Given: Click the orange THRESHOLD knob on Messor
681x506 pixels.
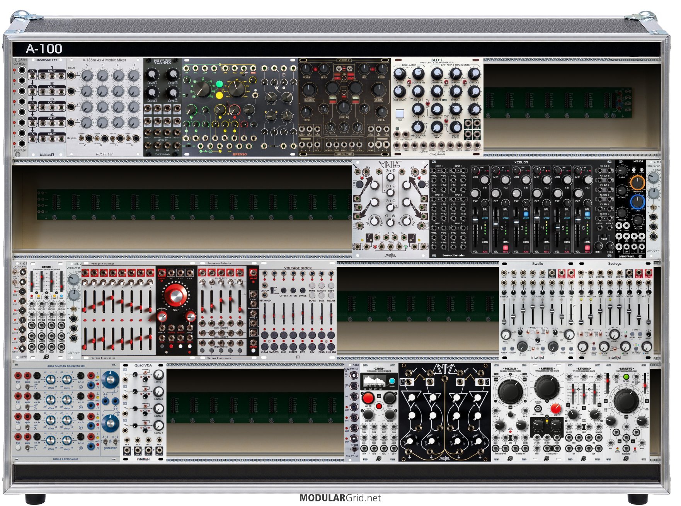Looking at the screenshot, I should pyautogui.click(x=637, y=182).
